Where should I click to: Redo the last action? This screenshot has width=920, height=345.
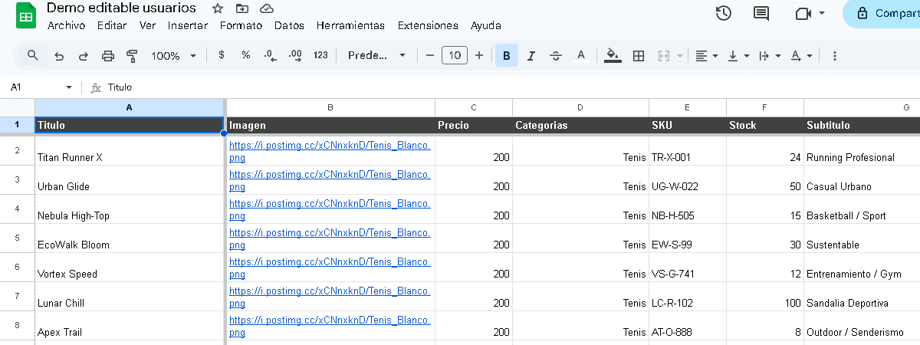tap(84, 55)
